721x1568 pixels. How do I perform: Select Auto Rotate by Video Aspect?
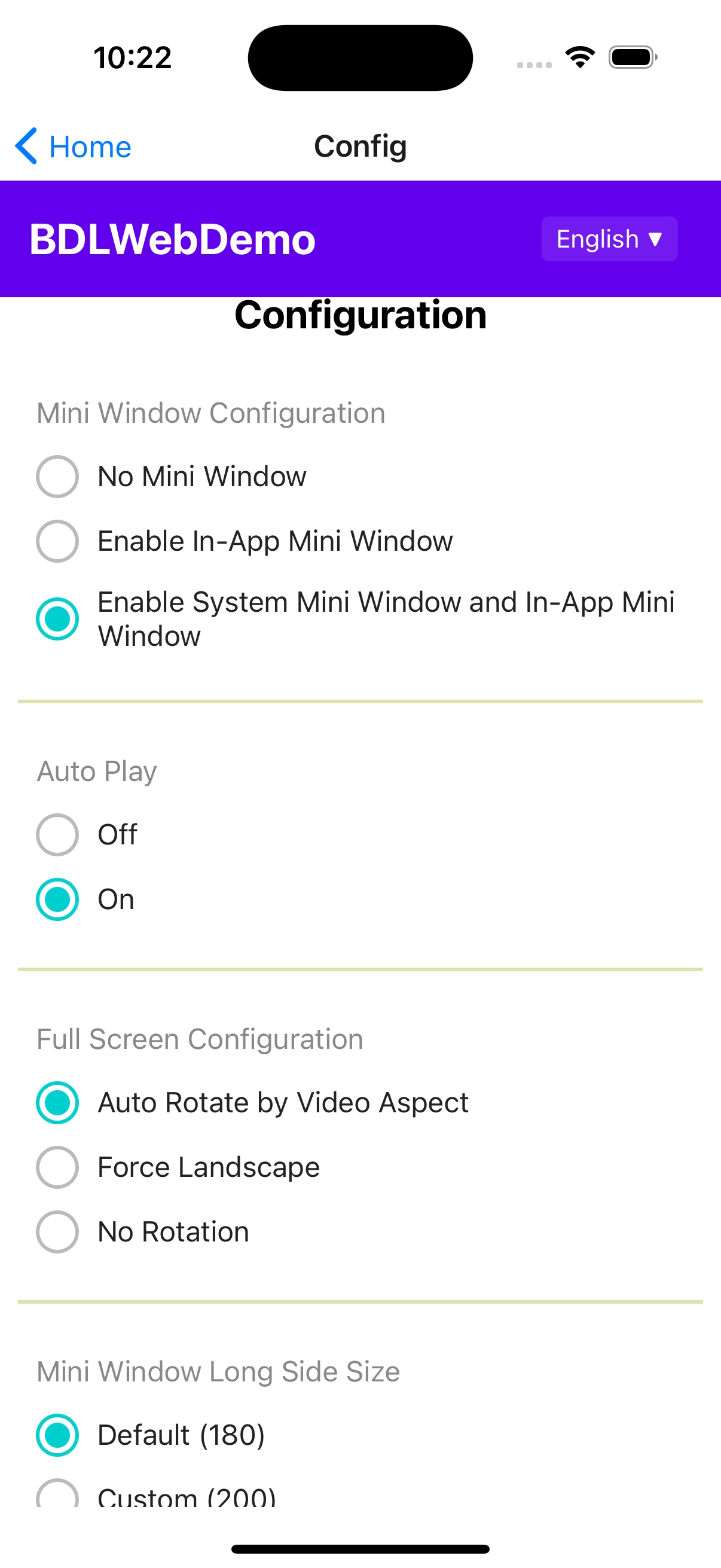(57, 1102)
